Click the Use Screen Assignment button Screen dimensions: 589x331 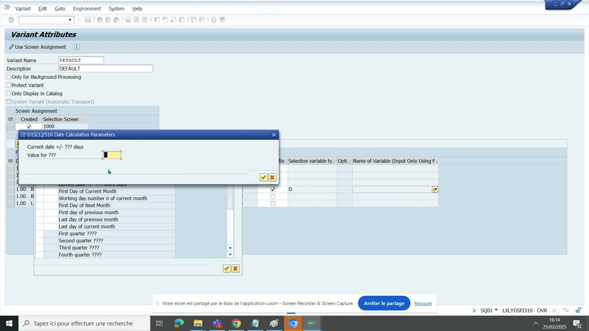(x=38, y=47)
